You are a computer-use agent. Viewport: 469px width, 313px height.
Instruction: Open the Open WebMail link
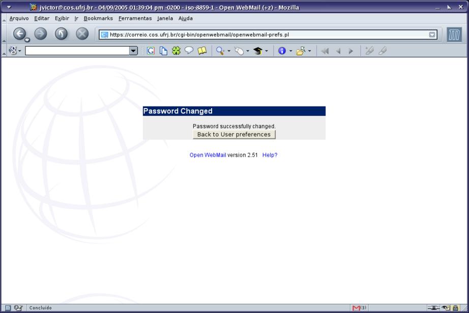[208, 155]
